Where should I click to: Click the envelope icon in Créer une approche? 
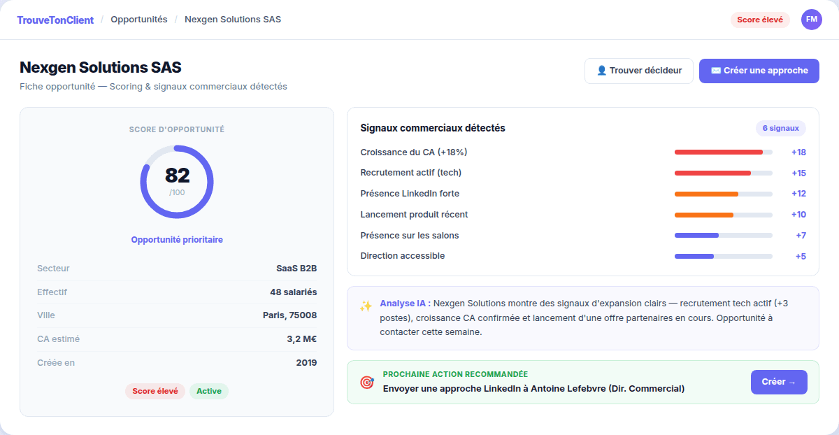pos(716,71)
